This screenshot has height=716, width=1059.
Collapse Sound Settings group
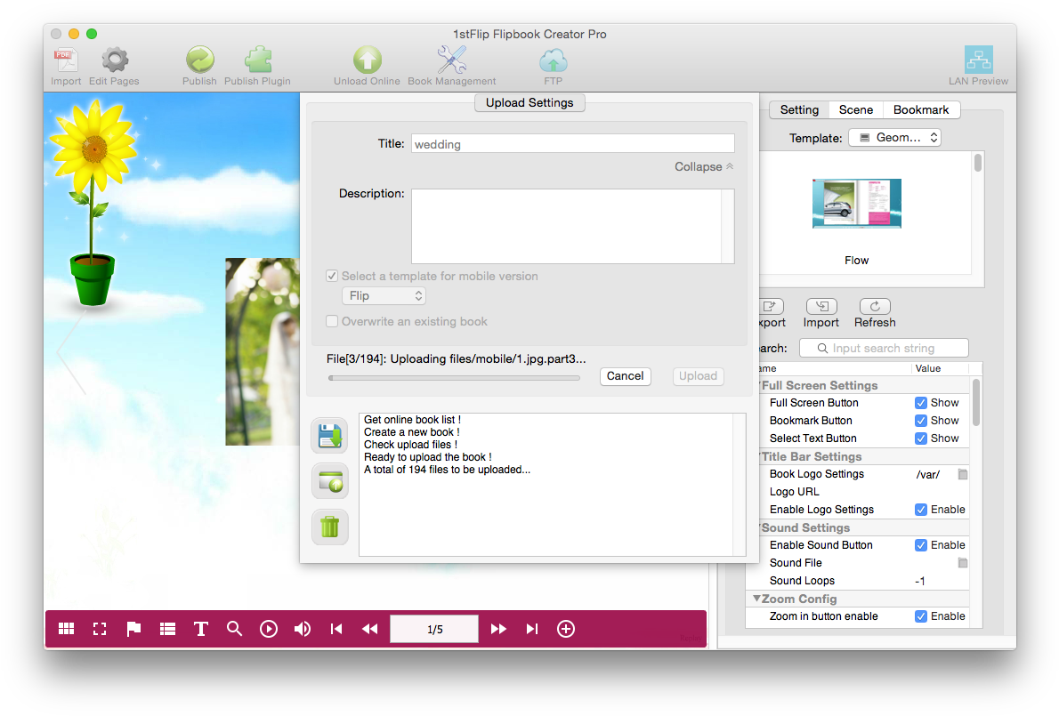coord(760,527)
